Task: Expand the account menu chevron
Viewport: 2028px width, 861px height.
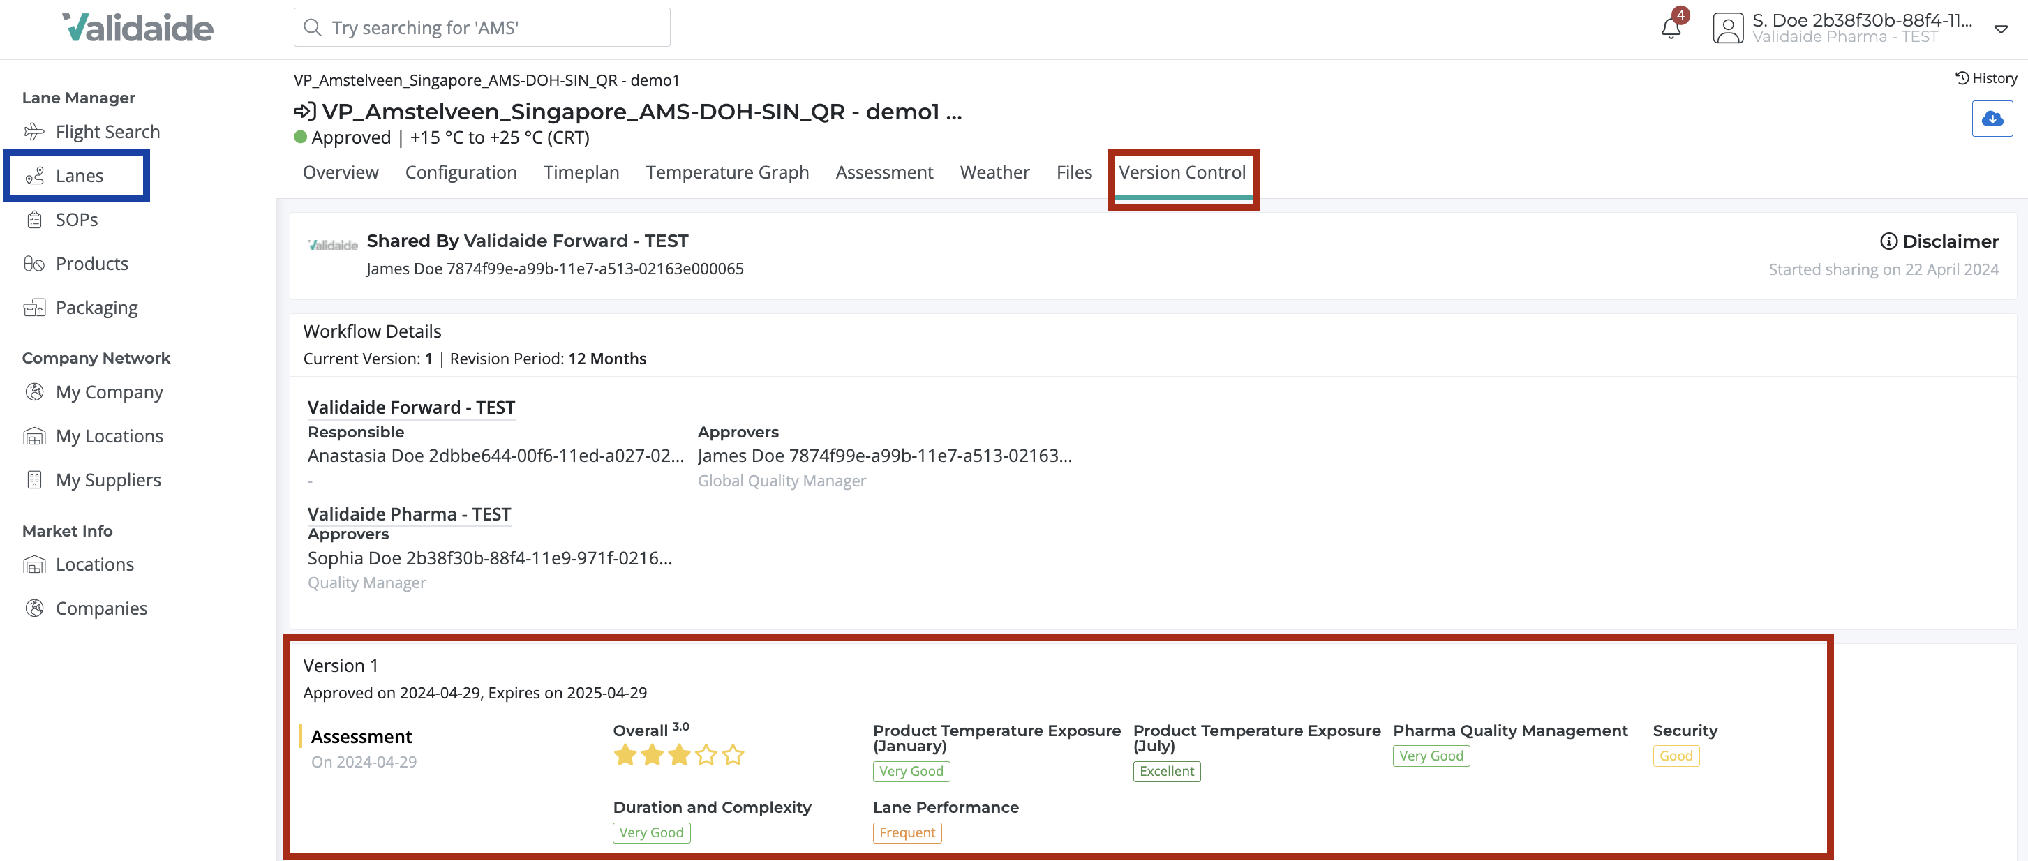Action: (x=2001, y=29)
